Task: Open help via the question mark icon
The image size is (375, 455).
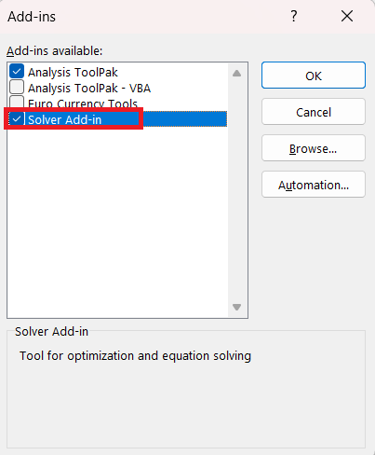Action: (x=293, y=16)
